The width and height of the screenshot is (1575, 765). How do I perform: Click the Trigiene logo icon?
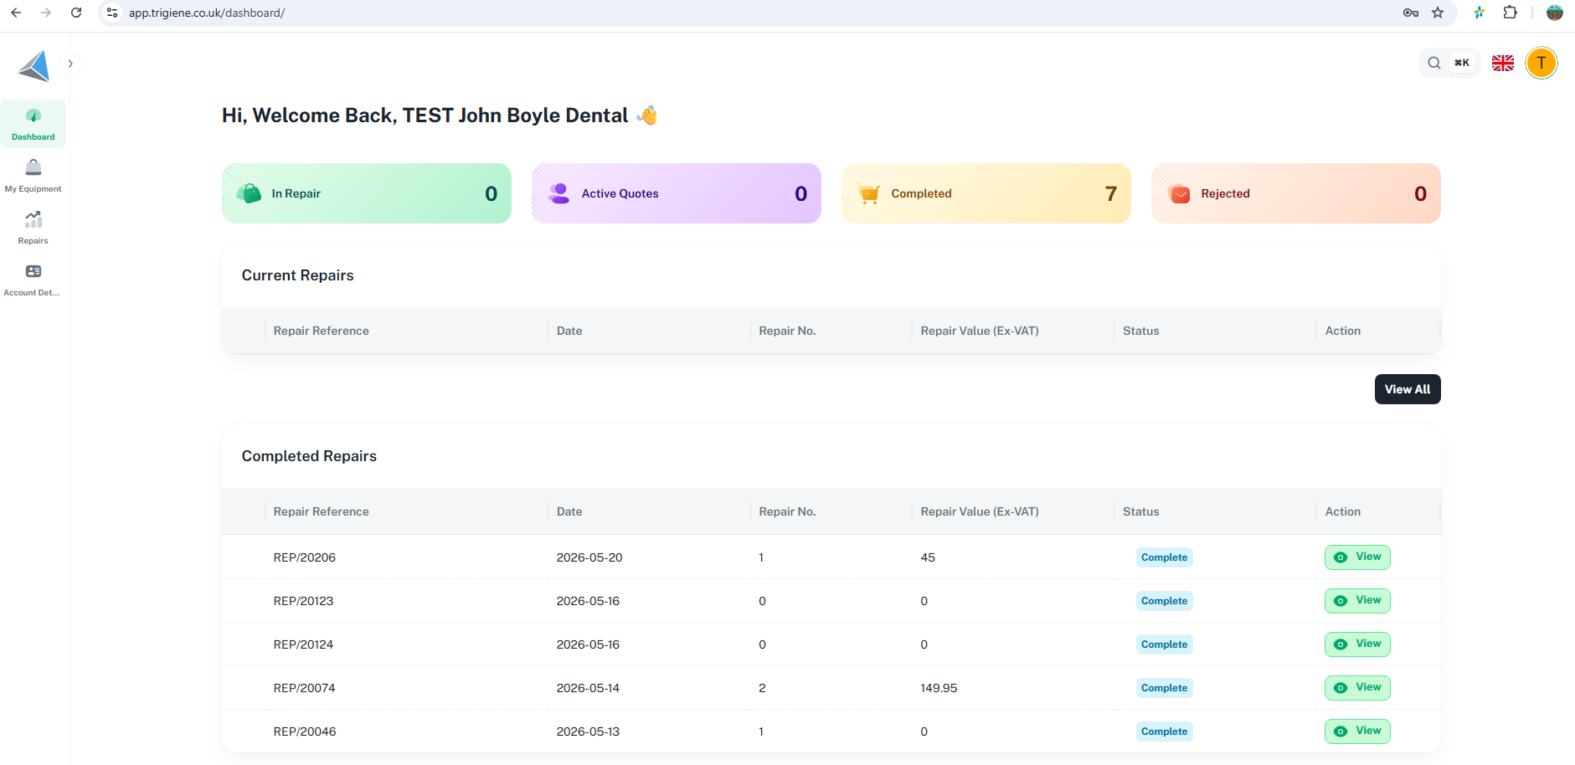(x=34, y=65)
